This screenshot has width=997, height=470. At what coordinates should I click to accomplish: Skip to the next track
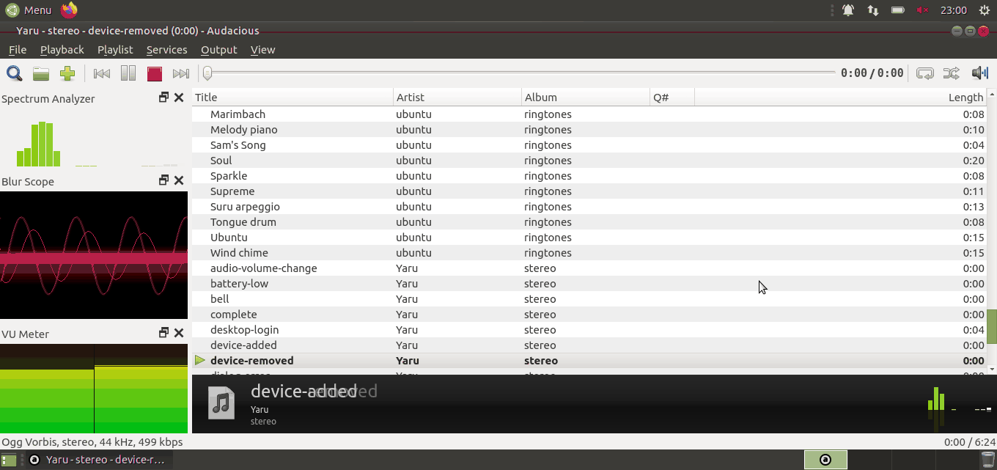pos(180,73)
